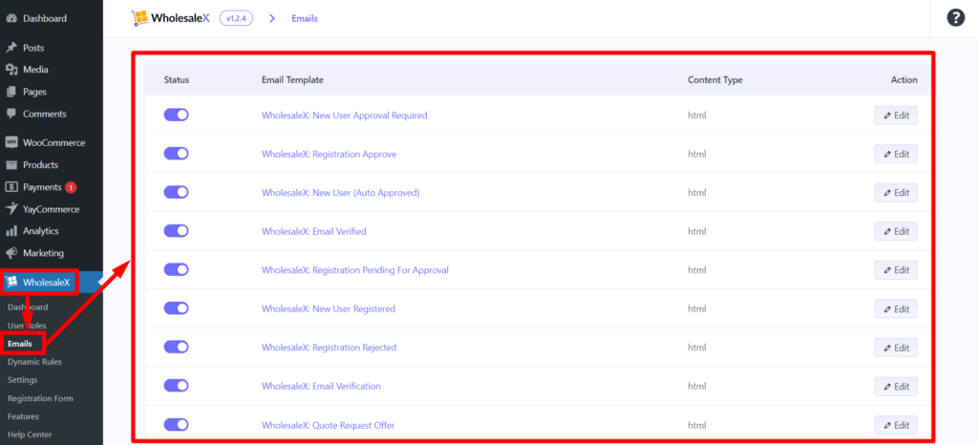Screen dimensions: 978x445
Task: Click the Analytics bar chart icon
Action: coord(11,230)
